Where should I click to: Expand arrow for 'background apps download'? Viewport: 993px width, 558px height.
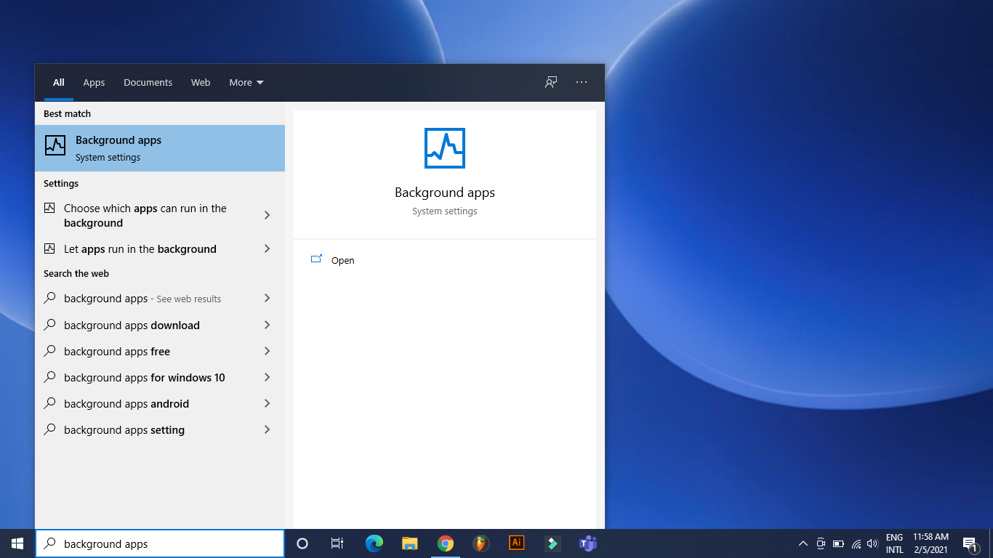coord(267,325)
